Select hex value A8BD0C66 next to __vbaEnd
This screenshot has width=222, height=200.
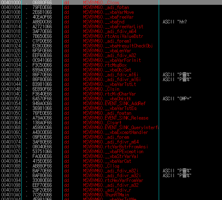tap(42, 22)
